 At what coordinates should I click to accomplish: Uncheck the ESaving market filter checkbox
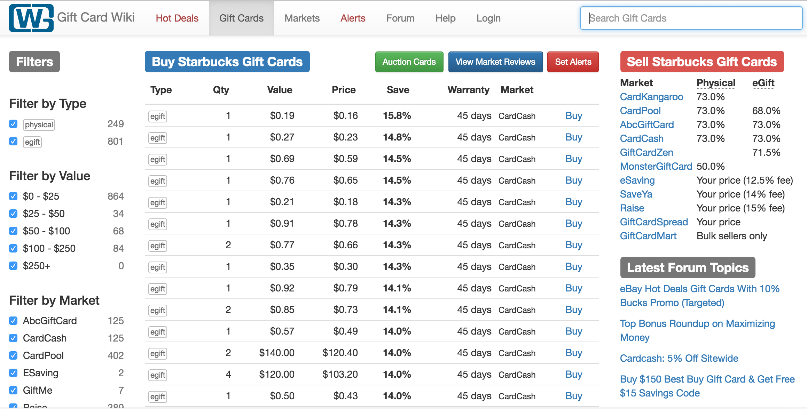pyautogui.click(x=13, y=373)
